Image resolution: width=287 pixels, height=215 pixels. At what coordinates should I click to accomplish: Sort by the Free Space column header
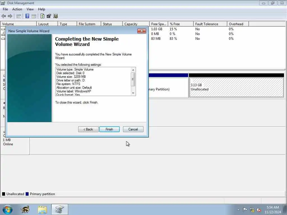click(159, 24)
